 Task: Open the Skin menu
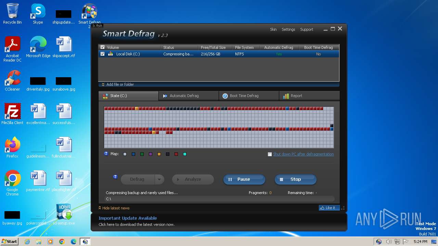click(x=273, y=29)
